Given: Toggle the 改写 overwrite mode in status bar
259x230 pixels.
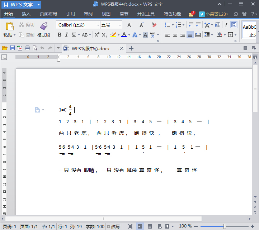Looking at the screenshot, I should click(113, 226).
